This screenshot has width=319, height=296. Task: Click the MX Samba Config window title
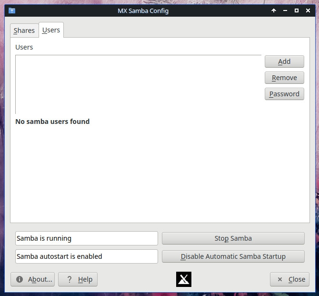point(143,10)
